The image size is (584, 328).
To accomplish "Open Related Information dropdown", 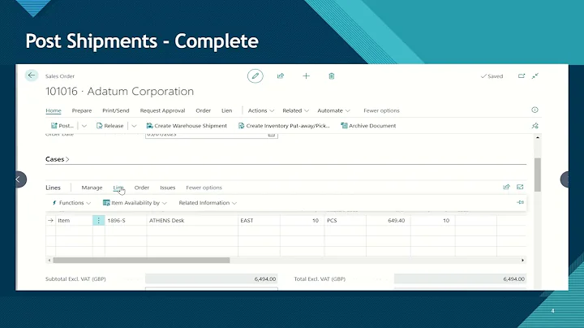I will (x=208, y=203).
